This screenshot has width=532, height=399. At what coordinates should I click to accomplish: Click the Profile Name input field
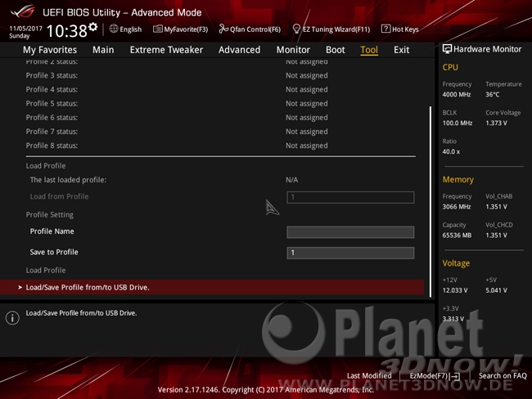pos(350,232)
